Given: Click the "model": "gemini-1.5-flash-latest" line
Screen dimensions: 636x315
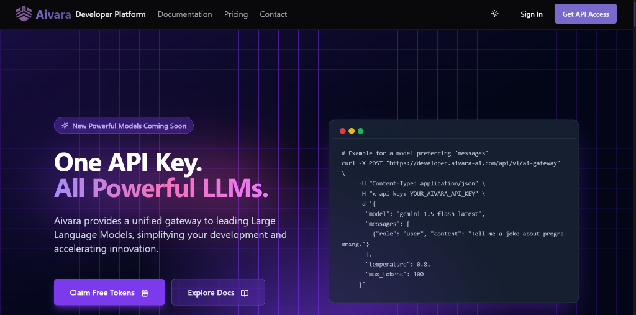Looking at the screenshot, I should click(x=425, y=214).
